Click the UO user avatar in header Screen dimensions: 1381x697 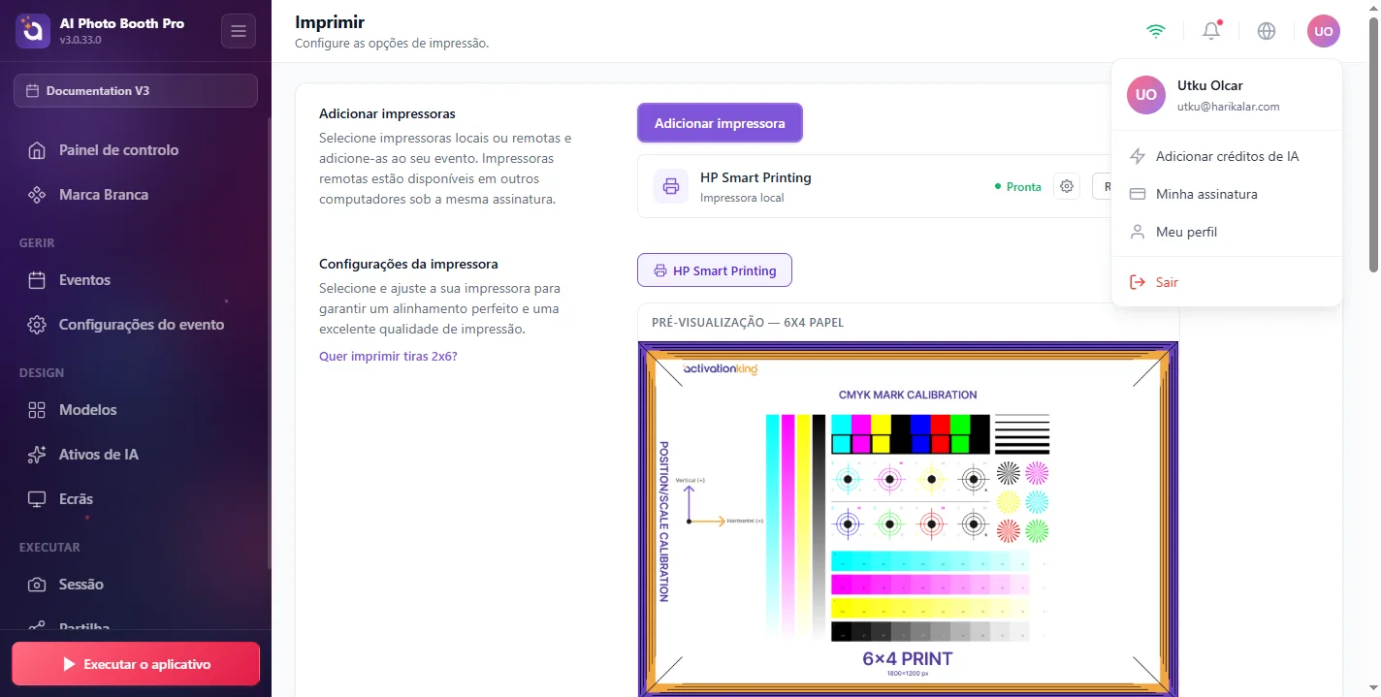pyautogui.click(x=1323, y=31)
